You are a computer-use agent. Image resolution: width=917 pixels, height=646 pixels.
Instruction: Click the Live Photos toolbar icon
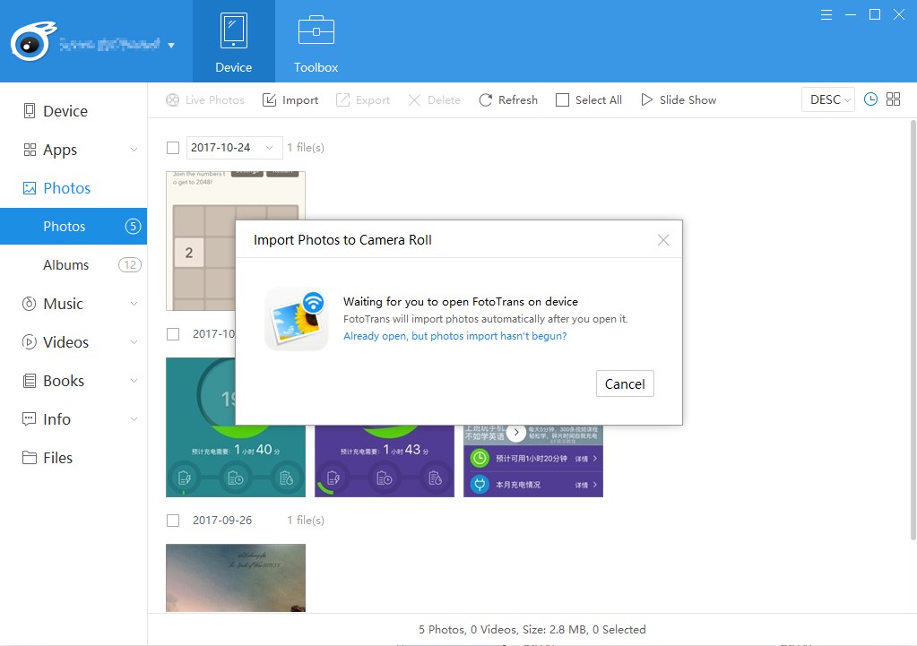pyautogui.click(x=172, y=100)
